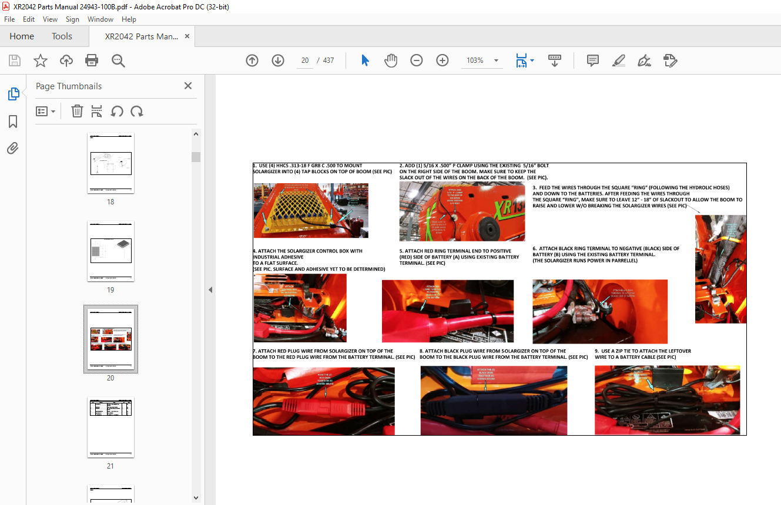The height and width of the screenshot is (505, 781).
Task: Select the page 20 thumbnail
Action: pos(110,339)
